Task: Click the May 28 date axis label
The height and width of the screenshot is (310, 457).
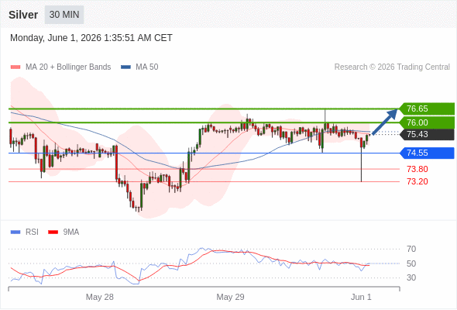Action: [x=100, y=297]
